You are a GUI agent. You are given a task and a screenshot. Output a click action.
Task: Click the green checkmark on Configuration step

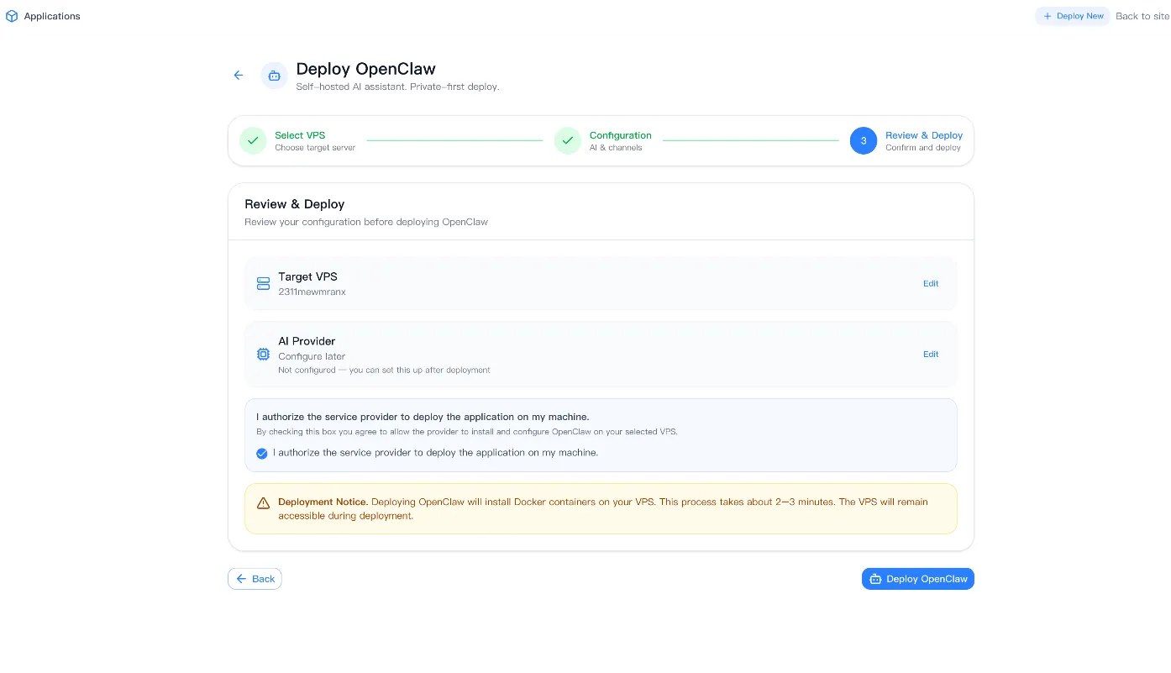[x=567, y=140]
